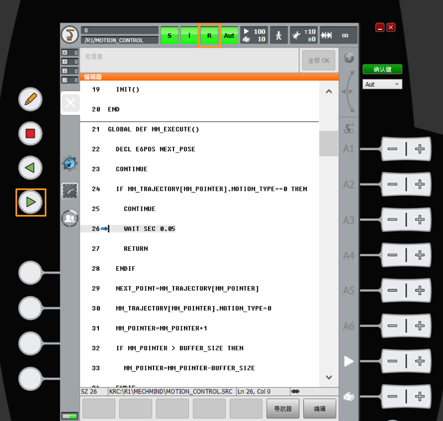Jog axis A5 in minus direction
443x421 pixels.
[x=392, y=290]
